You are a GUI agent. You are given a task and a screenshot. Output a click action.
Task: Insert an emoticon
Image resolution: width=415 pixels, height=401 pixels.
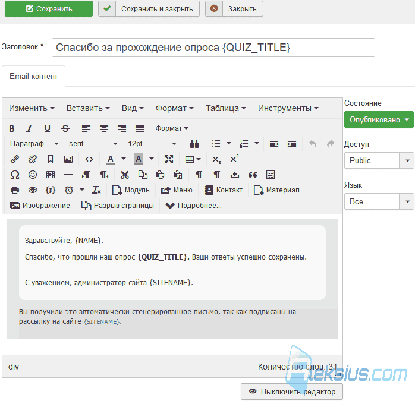pos(33,175)
